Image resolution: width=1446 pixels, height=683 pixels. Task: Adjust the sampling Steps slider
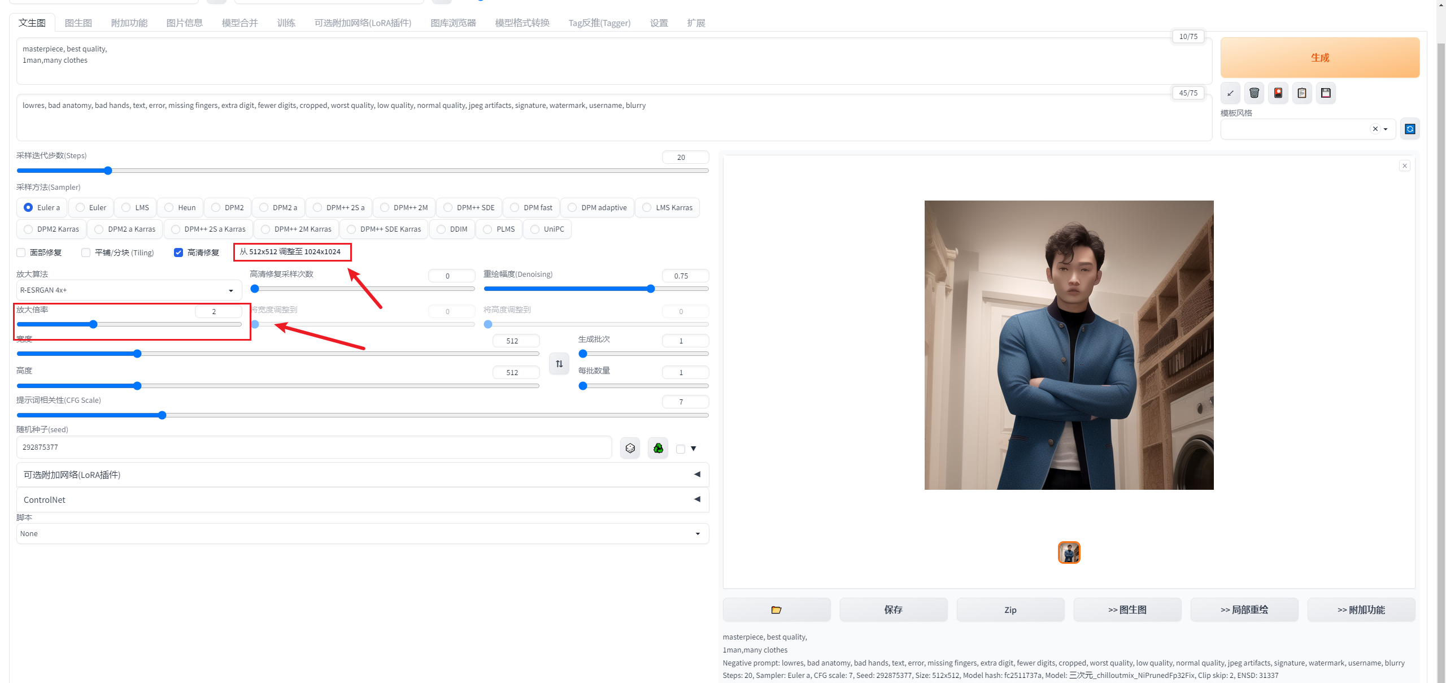(x=362, y=171)
